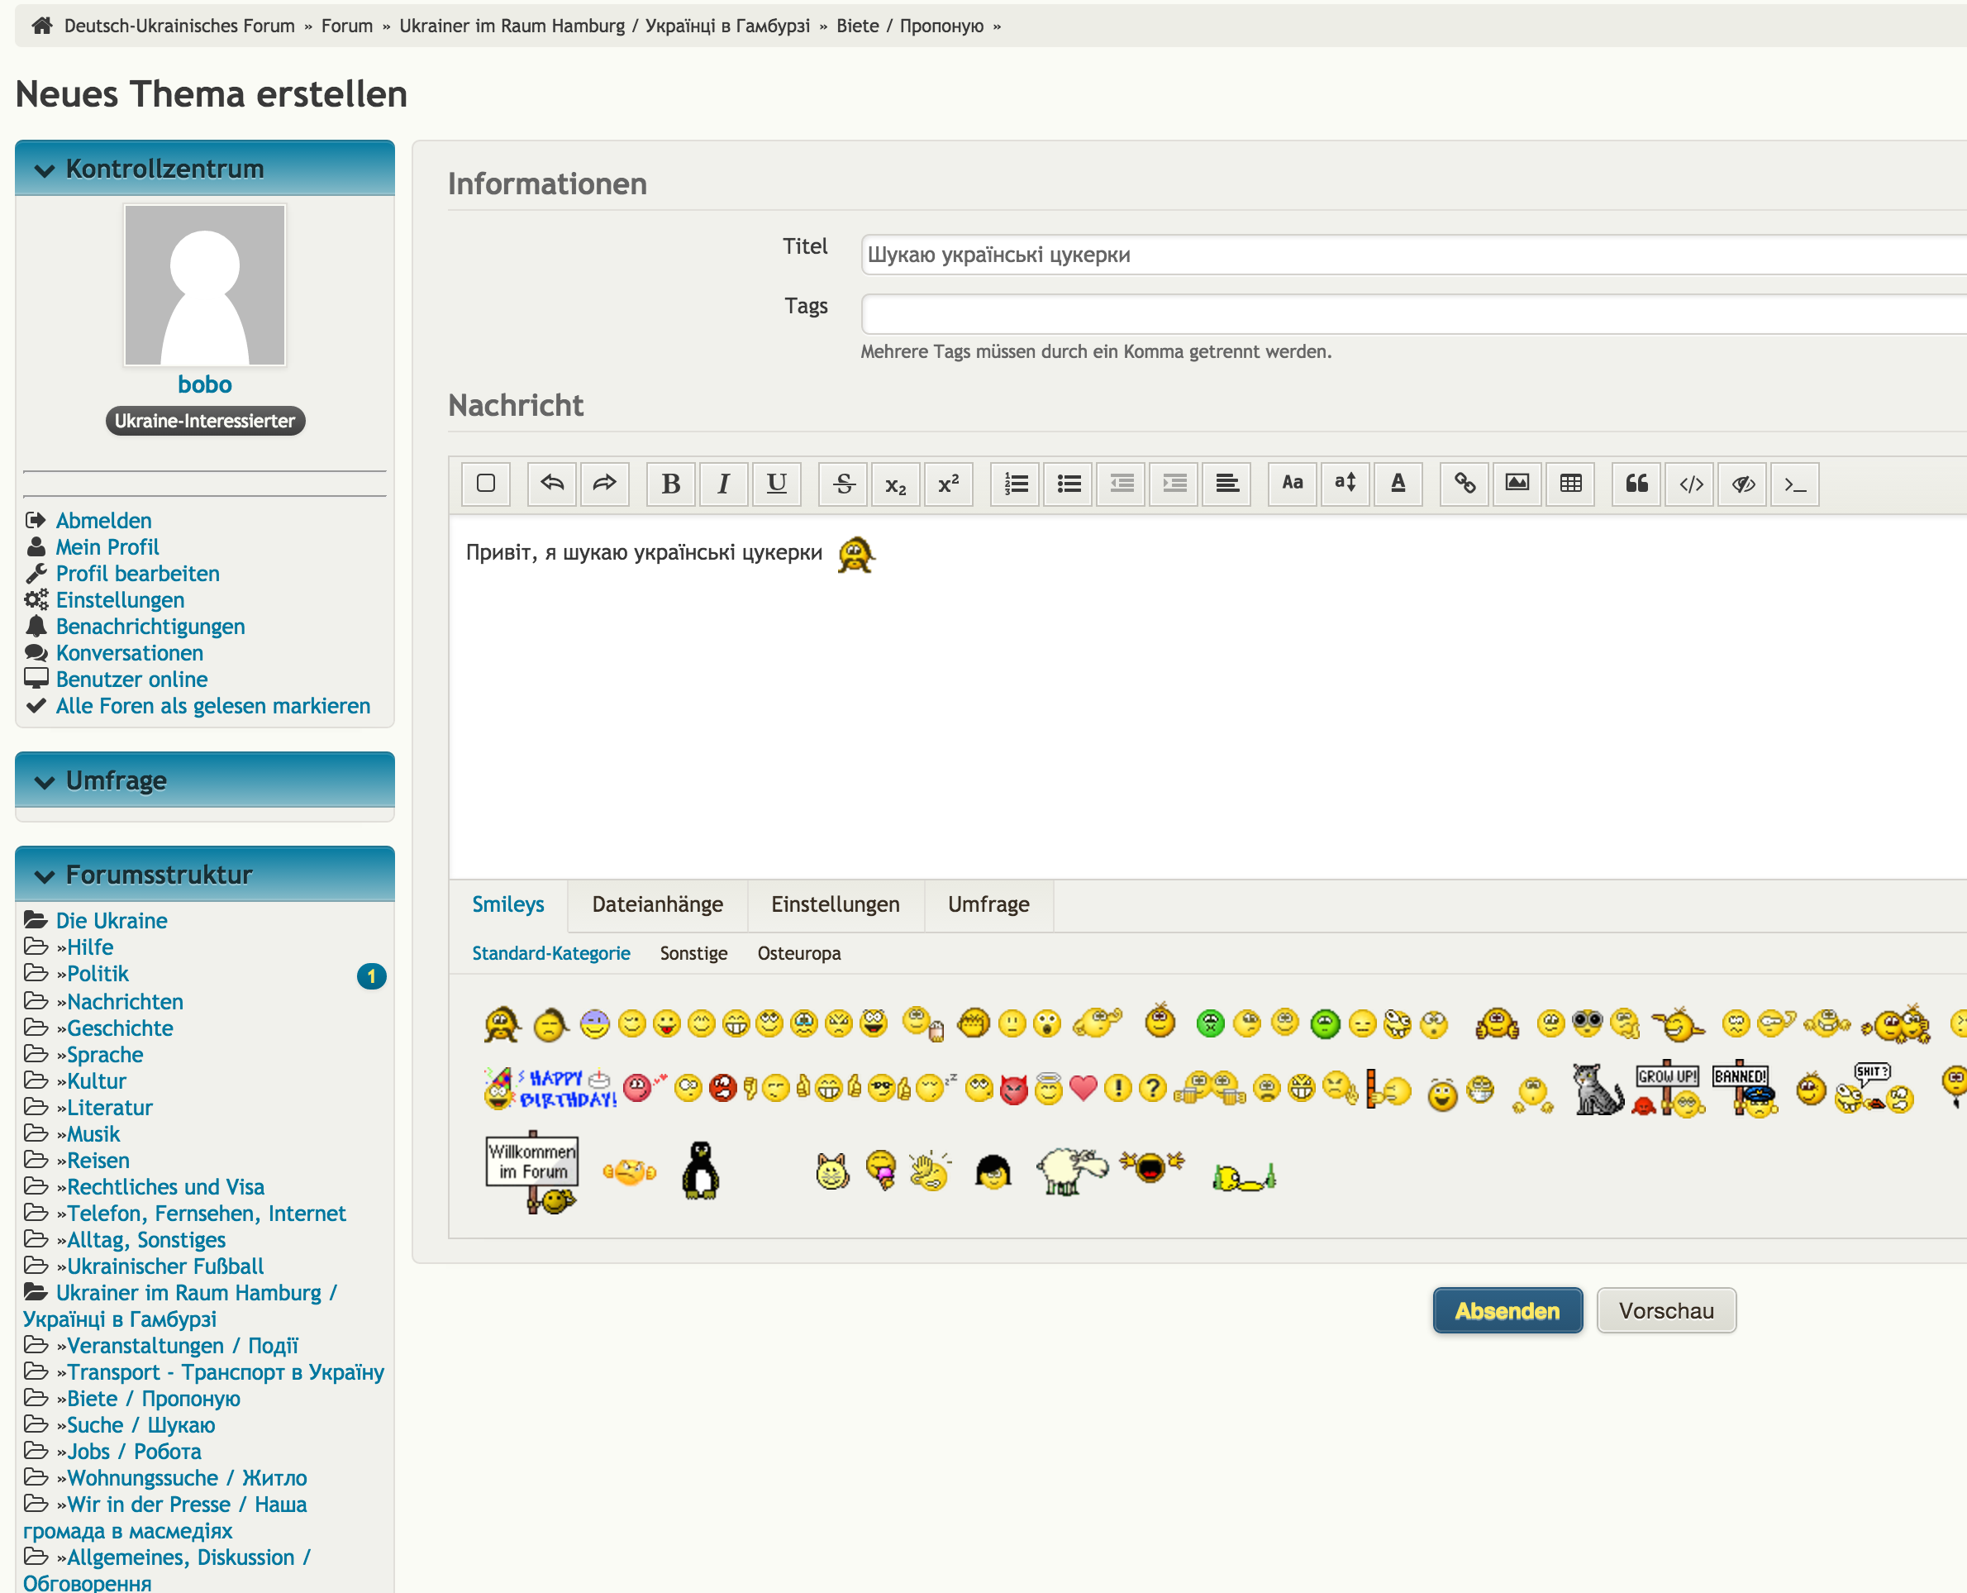
Task: Insert the black-and-white cat smiley
Action: [x=1598, y=1090]
